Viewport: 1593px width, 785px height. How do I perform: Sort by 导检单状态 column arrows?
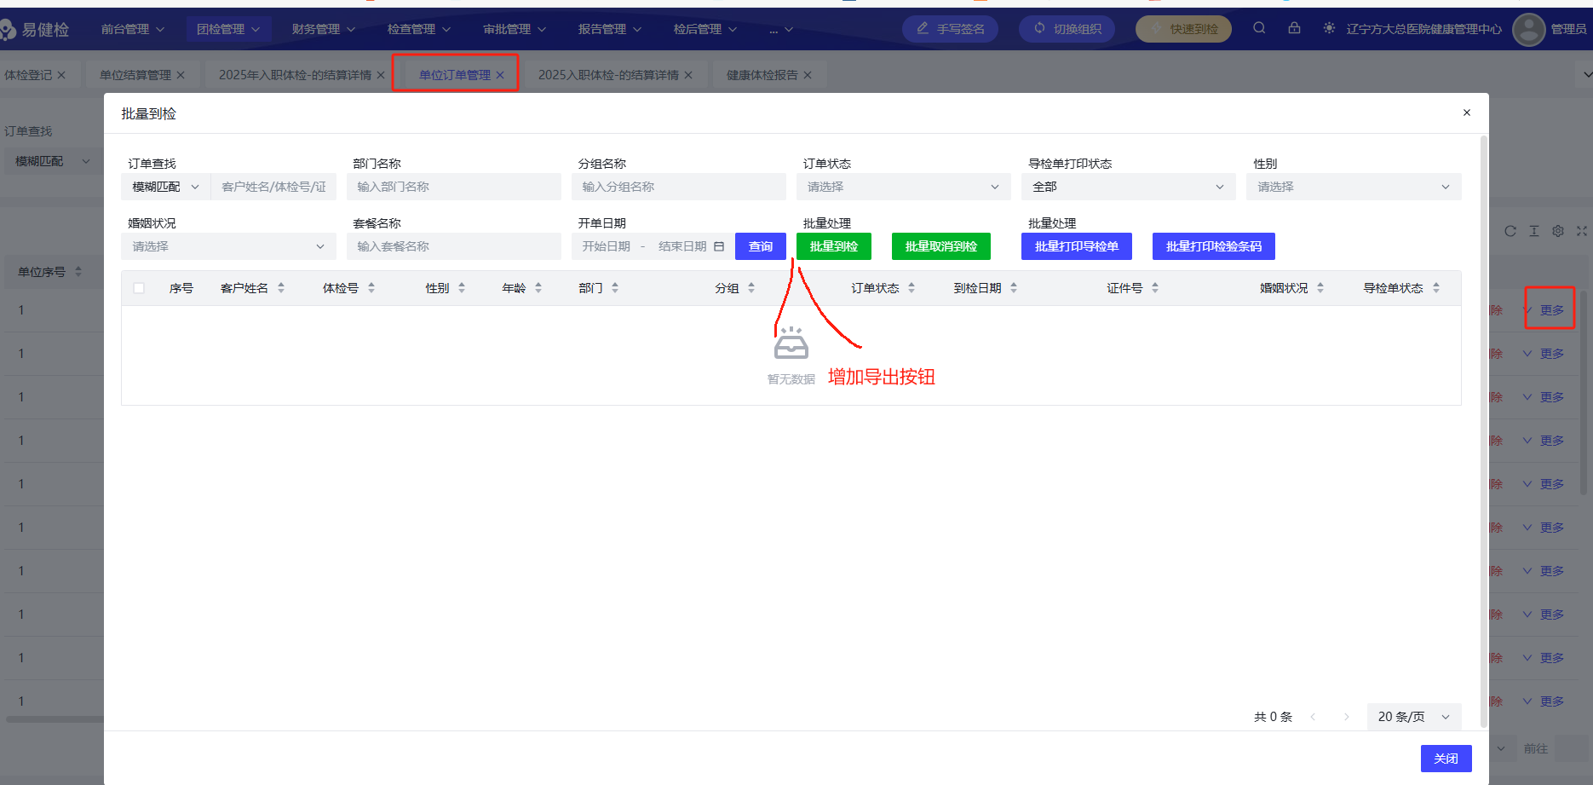pos(1436,288)
